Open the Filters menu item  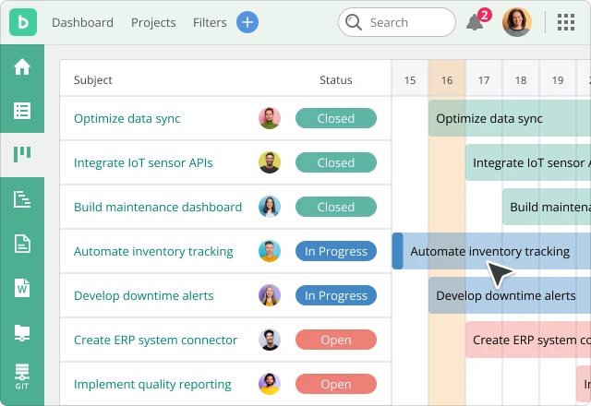211,22
